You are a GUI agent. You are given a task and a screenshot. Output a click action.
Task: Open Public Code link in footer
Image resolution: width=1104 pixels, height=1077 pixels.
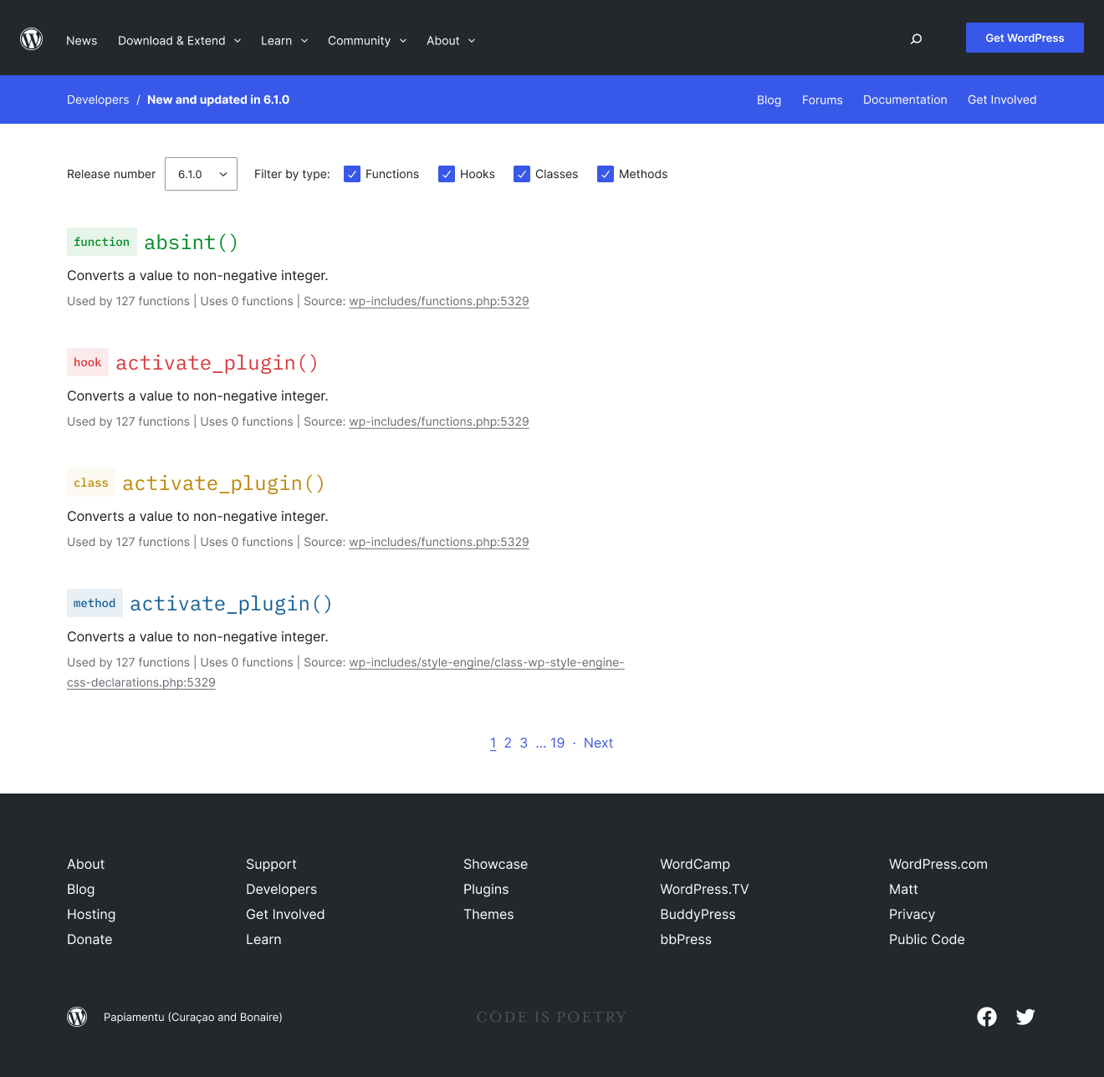point(927,939)
